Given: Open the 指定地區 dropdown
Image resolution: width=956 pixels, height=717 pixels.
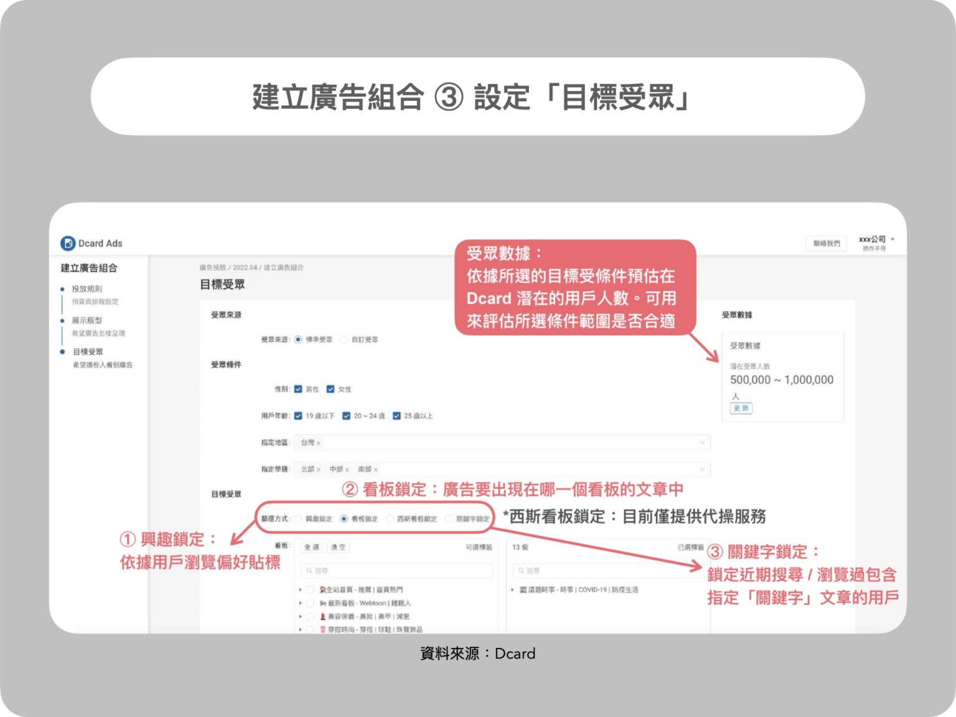Looking at the screenshot, I should pyautogui.click(x=702, y=442).
